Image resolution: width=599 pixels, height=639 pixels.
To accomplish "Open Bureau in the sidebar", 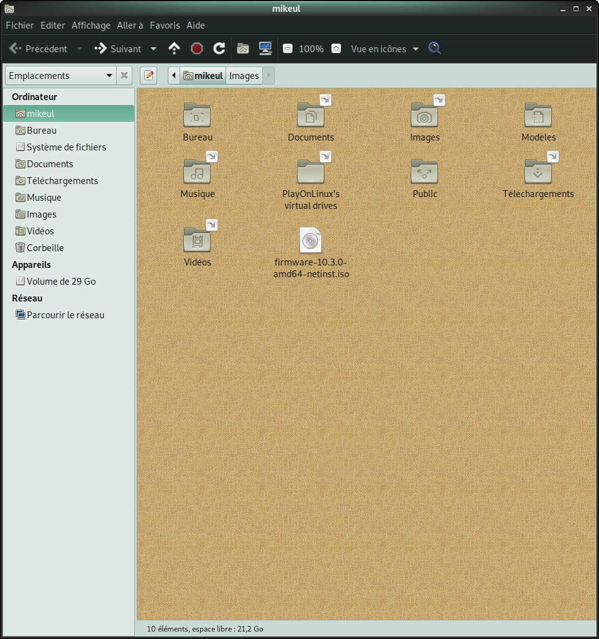I will coord(68,131).
